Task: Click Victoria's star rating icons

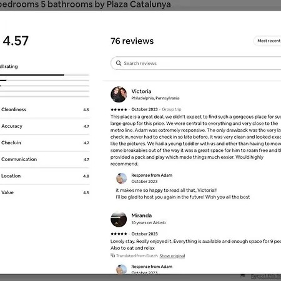Action: click(x=119, y=109)
